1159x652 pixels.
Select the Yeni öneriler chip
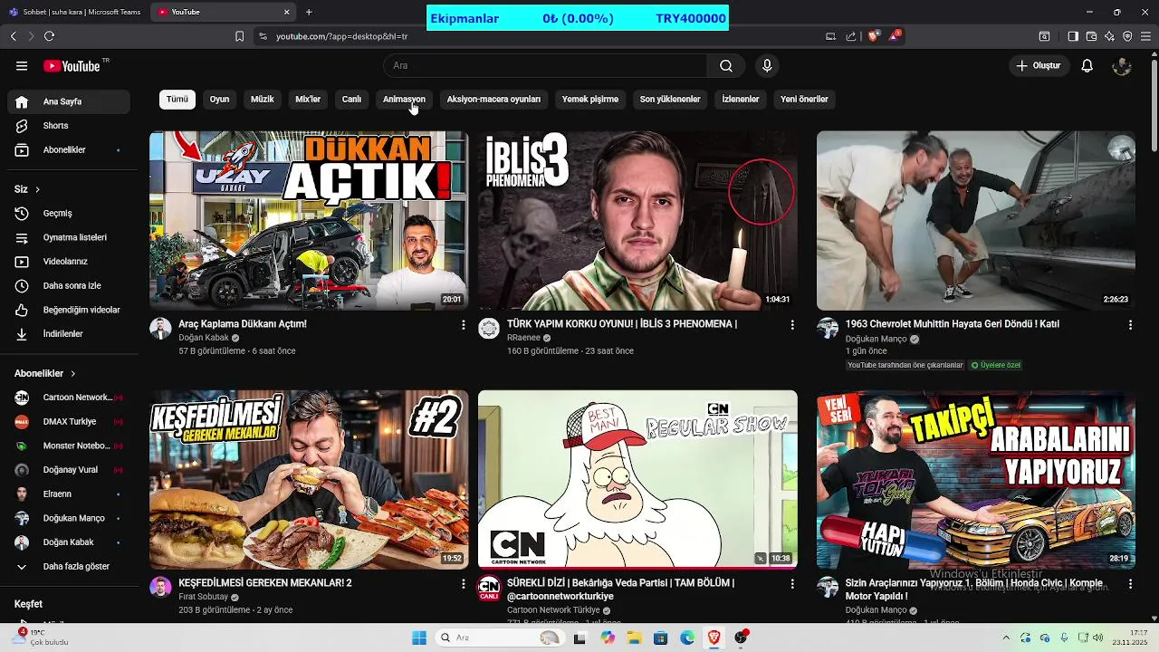(804, 100)
